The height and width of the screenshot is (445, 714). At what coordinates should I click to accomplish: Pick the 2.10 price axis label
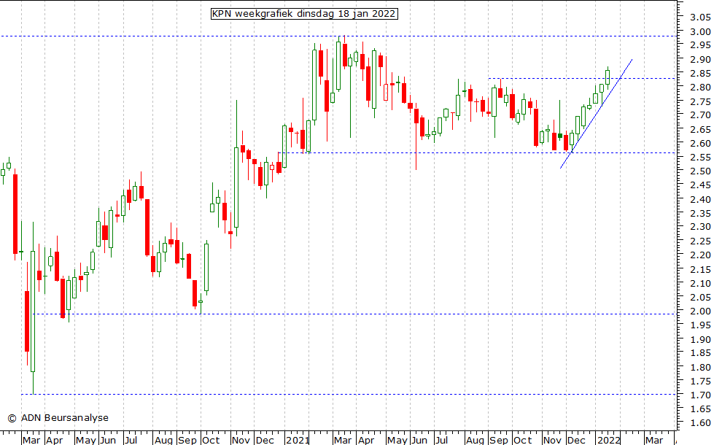tap(700, 283)
